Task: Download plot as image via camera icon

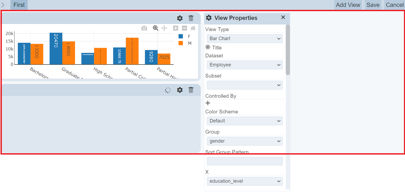Action: (x=144, y=28)
